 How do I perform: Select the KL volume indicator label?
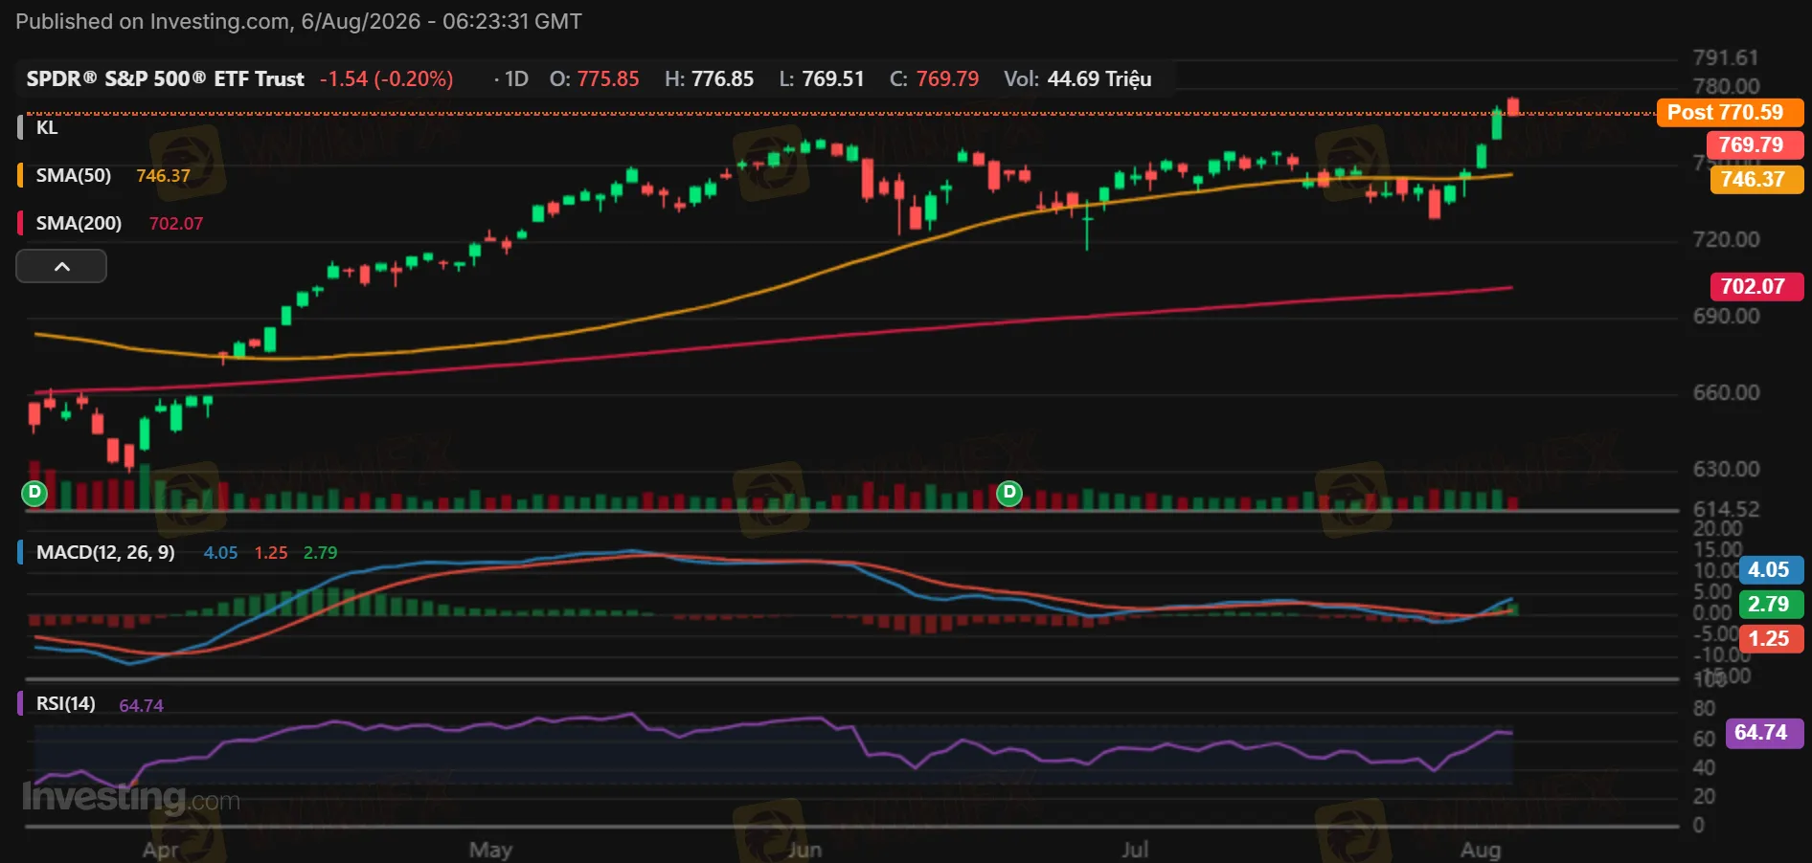(x=47, y=127)
